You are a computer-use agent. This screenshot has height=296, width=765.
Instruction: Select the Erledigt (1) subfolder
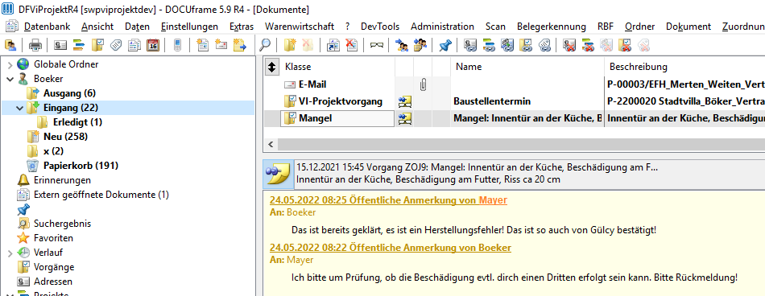[77, 122]
